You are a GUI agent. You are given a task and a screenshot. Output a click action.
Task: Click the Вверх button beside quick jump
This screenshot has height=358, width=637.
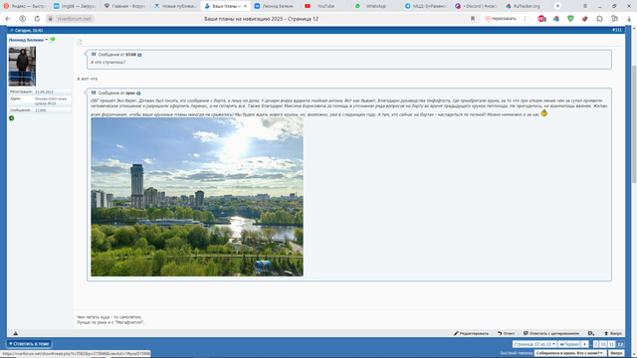tap(616, 353)
